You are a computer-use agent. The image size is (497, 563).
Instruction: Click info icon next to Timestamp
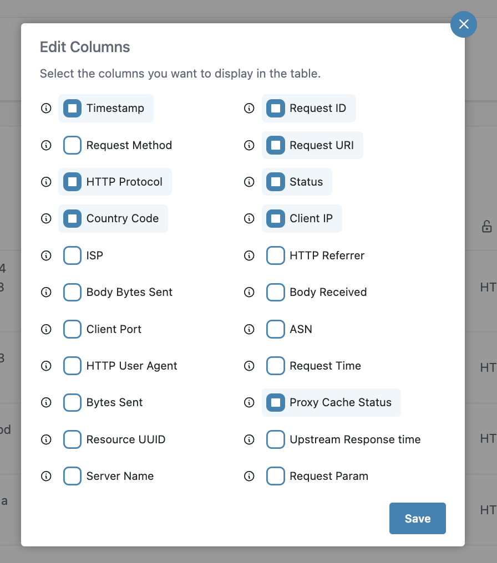[46, 108]
